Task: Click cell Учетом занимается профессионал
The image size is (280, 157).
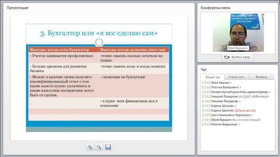Action: (63, 58)
